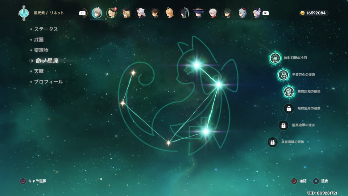
Task: Click the Anemo element emblem icon
Action: tap(24, 13)
